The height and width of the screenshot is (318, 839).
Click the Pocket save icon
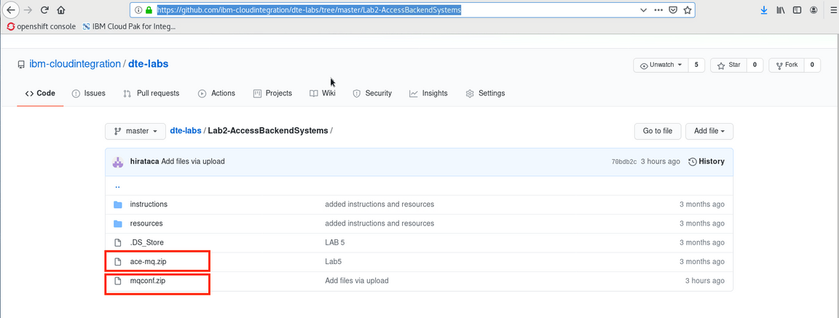(x=674, y=9)
